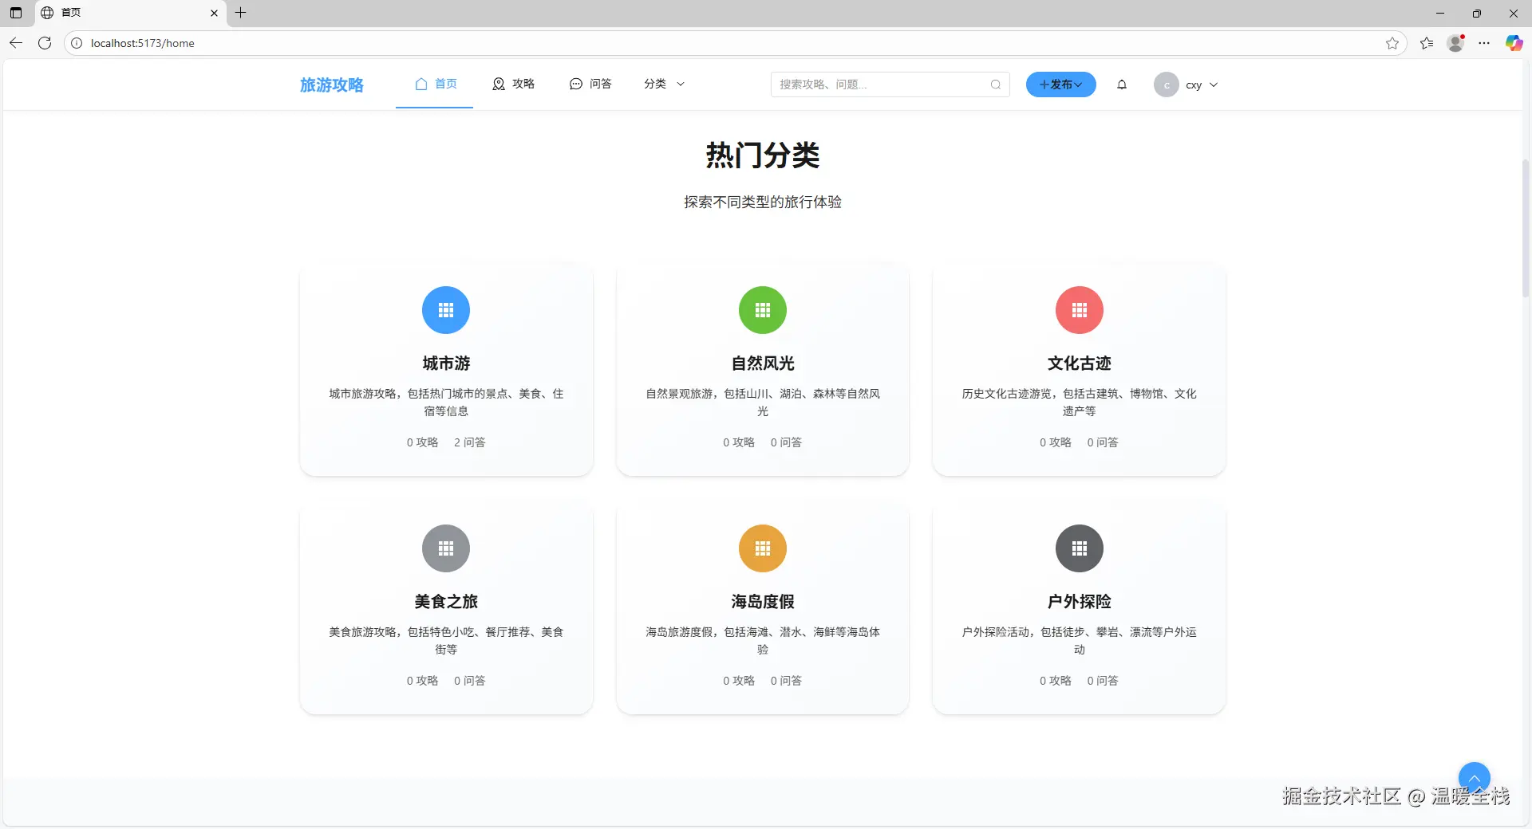Click 0 问答 count under 海岛度假
The height and width of the screenshot is (829, 1532).
[x=786, y=681]
